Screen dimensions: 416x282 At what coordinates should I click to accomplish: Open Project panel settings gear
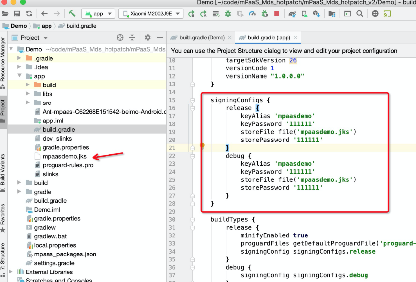(x=148, y=38)
